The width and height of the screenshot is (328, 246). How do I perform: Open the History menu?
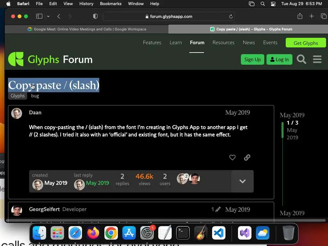point(86,4)
